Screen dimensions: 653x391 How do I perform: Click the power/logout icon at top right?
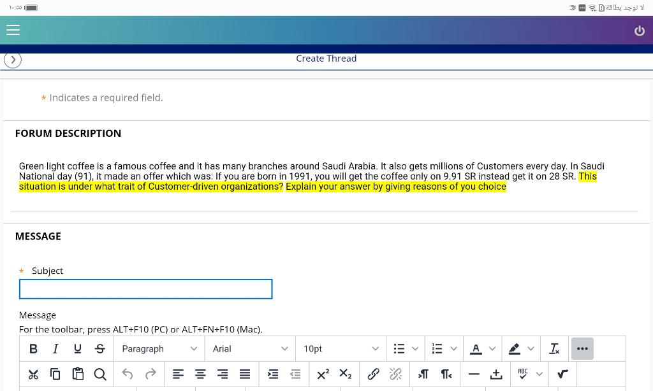click(x=638, y=29)
